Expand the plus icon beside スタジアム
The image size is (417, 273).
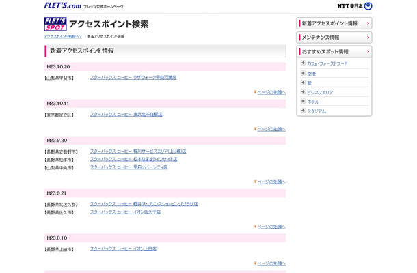[303, 111]
